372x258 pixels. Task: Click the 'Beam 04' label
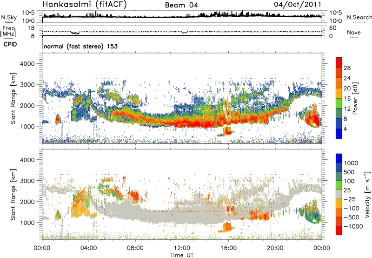pos(181,5)
